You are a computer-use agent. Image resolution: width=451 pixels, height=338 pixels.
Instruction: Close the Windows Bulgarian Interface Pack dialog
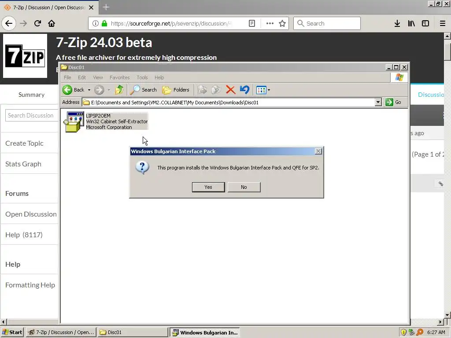tap(318, 151)
